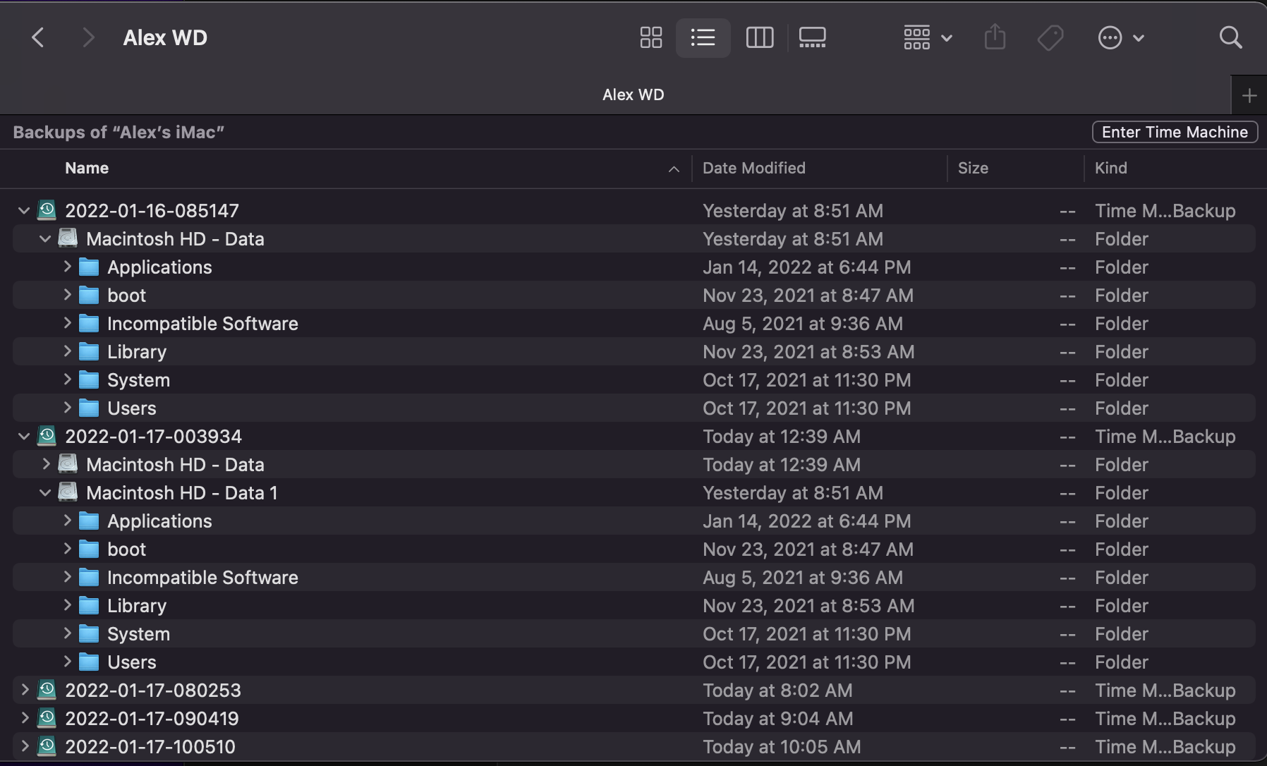The width and height of the screenshot is (1267, 766).
Task: Go back using the left chevron
Action: 39,37
